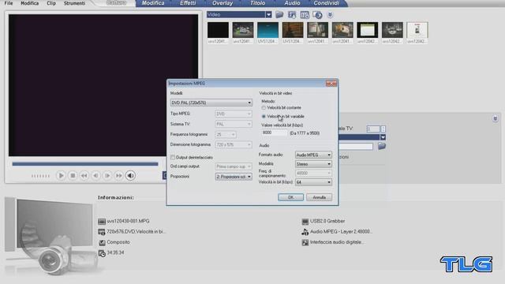Image resolution: width=505 pixels, height=284 pixels.
Task: Step to previous frame
Action: (95, 175)
